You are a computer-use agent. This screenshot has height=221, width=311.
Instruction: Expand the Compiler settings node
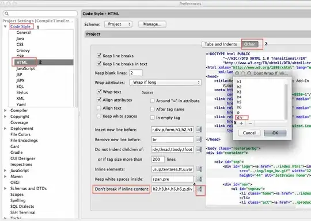(x=5, y=110)
